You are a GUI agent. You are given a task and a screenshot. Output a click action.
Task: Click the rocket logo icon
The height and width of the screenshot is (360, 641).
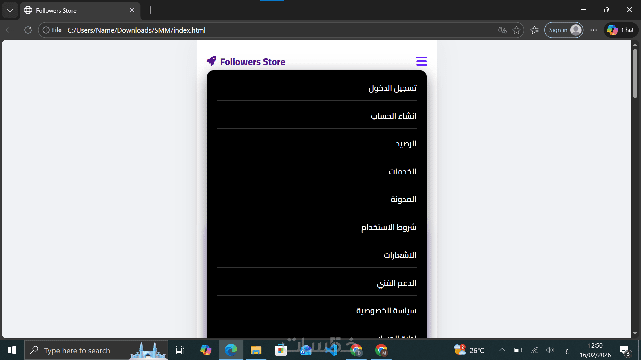pos(211,61)
